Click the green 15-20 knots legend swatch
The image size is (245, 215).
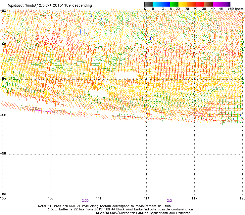(174, 4)
